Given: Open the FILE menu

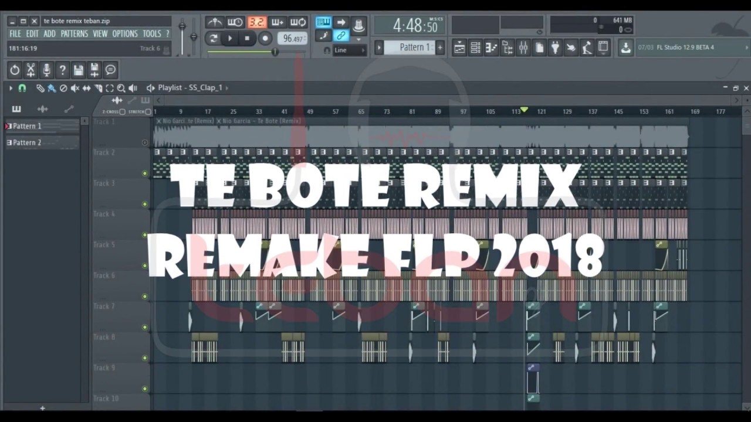Looking at the screenshot, I should click(15, 34).
